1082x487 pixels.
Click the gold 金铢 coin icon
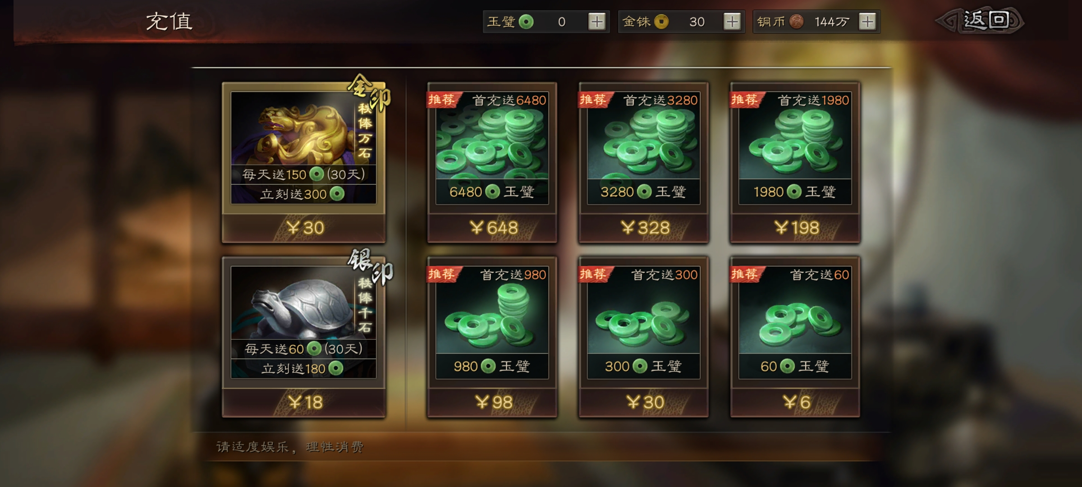coord(661,22)
